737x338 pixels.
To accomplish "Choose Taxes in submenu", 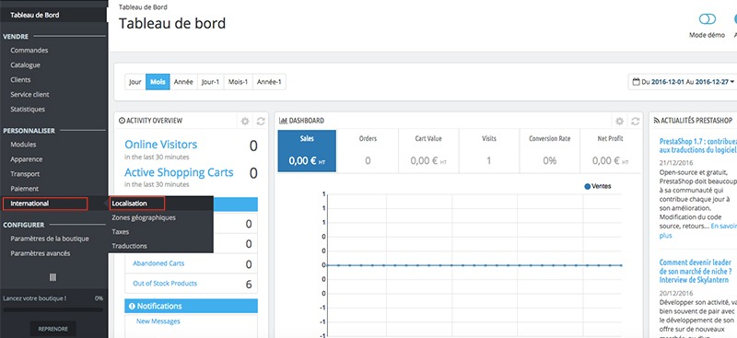I will pos(121,232).
